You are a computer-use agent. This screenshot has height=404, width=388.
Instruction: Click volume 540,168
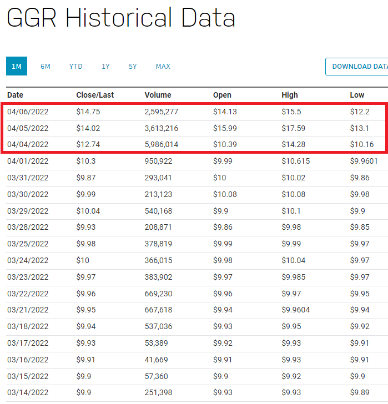tap(158, 211)
